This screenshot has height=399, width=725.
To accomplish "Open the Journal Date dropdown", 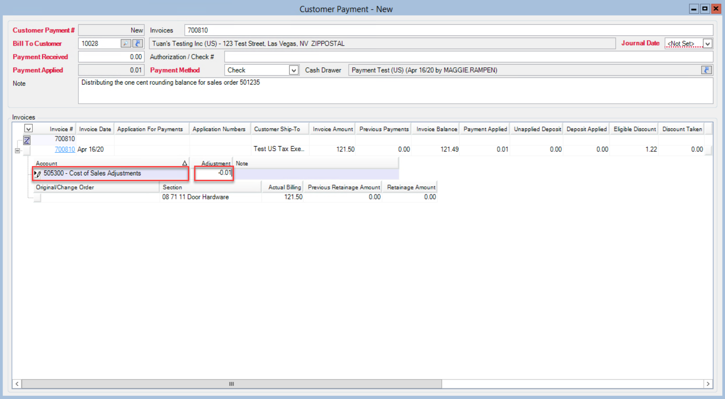I will coord(708,43).
